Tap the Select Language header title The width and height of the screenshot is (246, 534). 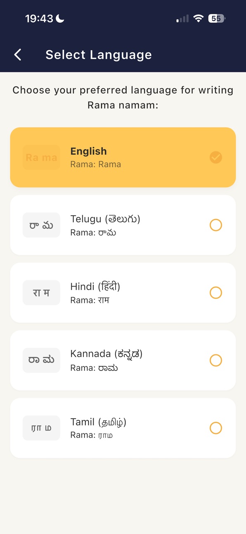click(x=99, y=55)
